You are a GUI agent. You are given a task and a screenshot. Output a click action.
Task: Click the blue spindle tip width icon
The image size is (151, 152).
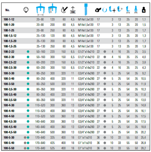(136, 10)
